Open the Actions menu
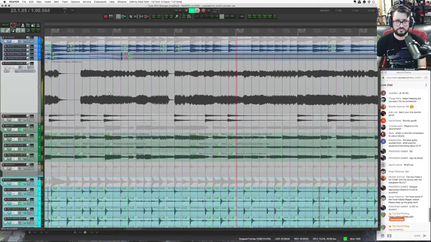 point(87,2)
